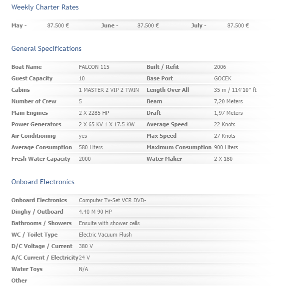303x287 pixels.
Task: Click the blue 'Onboard Electronics' section heading
Action: click(43, 182)
